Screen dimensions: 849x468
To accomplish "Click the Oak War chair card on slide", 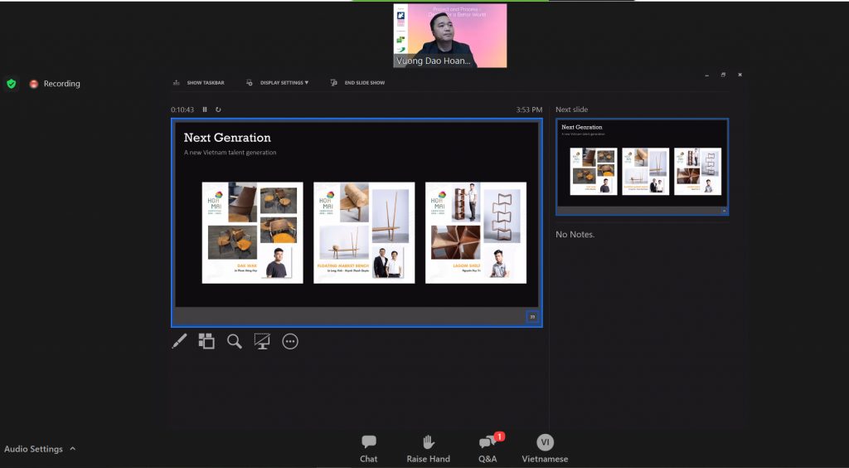I will point(252,232).
